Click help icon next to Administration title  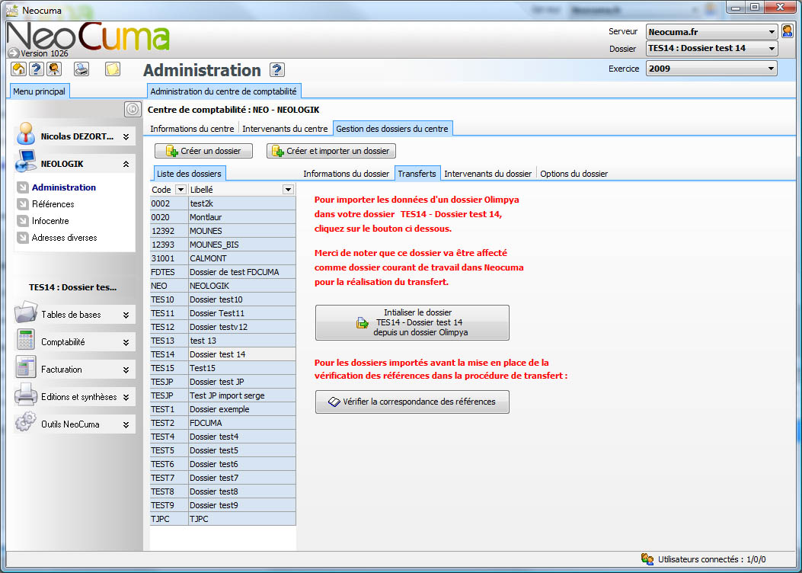276,69
